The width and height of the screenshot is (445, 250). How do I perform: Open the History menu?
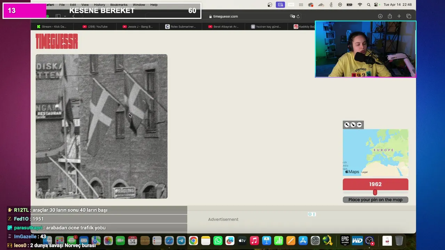[99, 5]
